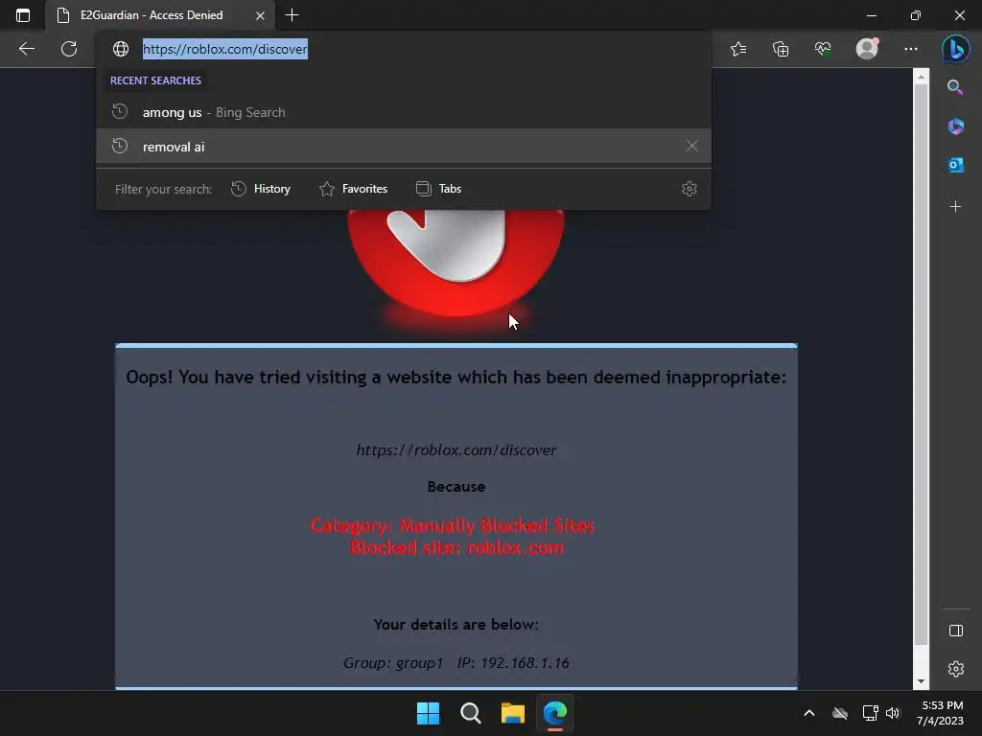Screen dimensions: 982x736
Task: Open Microsoft 365 sidebar icon
Action: [956, 126]
